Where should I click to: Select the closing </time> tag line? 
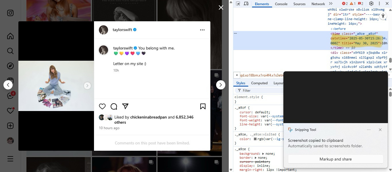tap(337, 48)
